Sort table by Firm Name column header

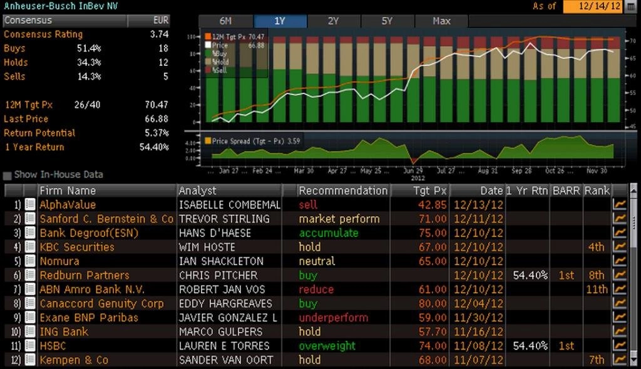click(107, 190)
